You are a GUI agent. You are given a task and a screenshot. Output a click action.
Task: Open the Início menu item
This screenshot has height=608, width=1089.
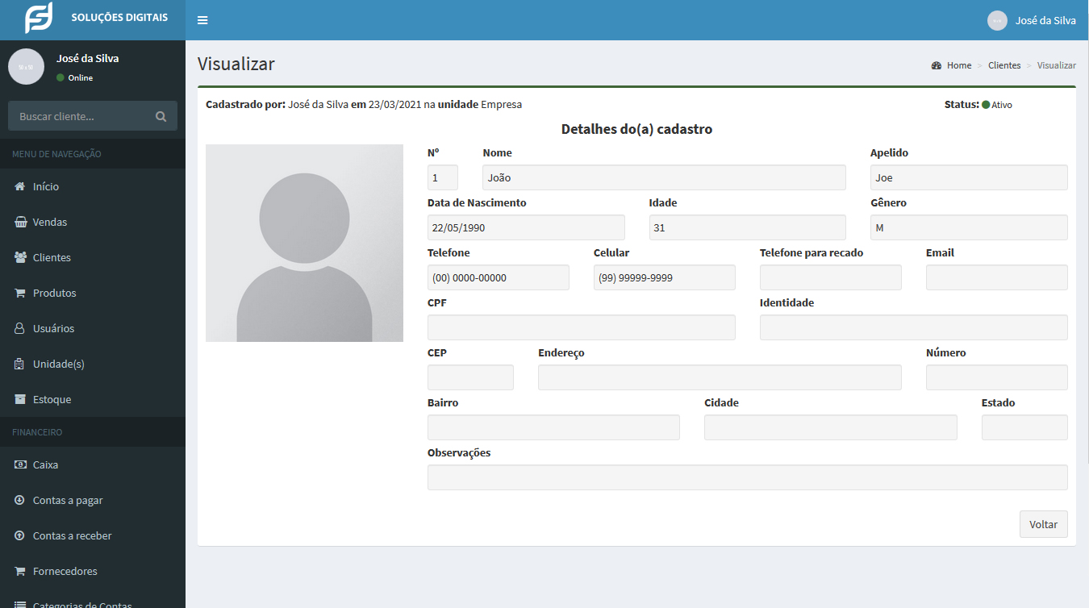click(x=93, y=186)
